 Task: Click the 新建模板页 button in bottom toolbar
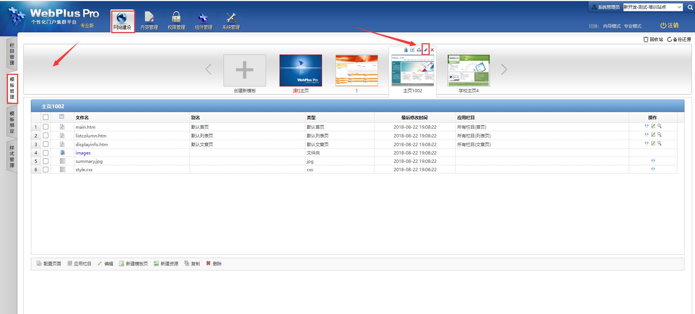tap(133, 263)
